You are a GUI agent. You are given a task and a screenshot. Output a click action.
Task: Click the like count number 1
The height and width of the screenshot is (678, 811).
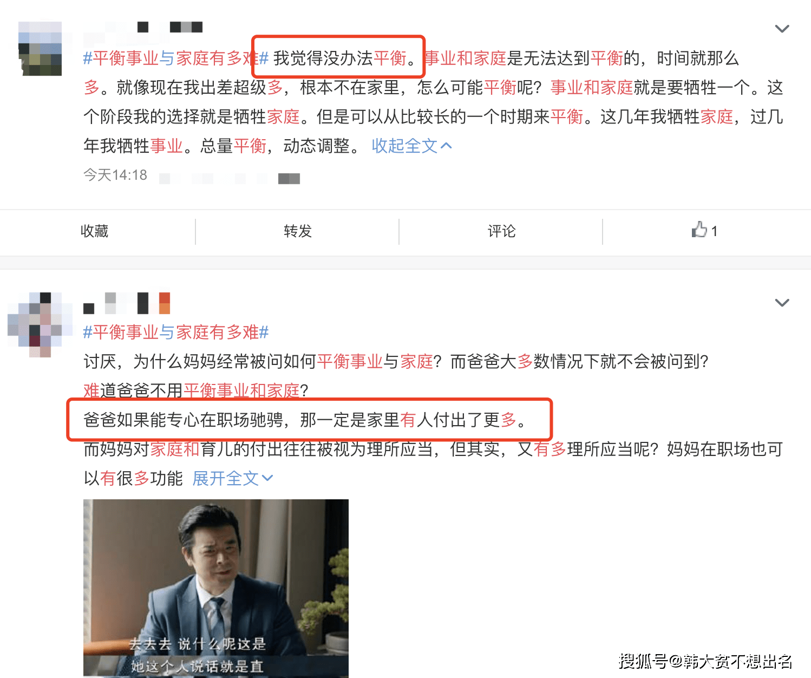tap(714, 231)
